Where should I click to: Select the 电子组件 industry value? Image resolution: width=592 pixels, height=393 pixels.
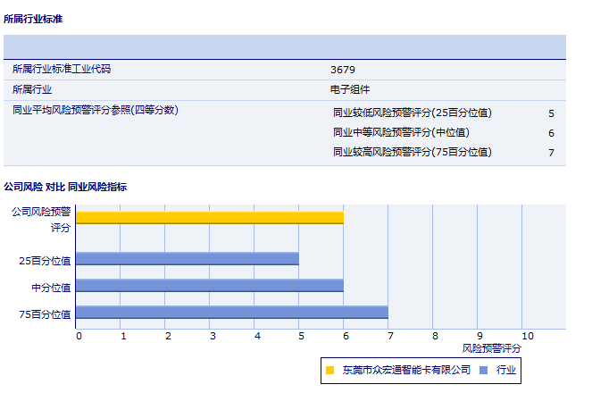click(349, 89)
